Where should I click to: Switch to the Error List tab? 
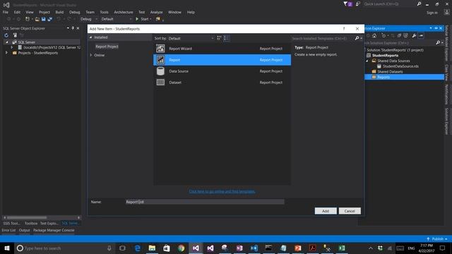[8, 230]
